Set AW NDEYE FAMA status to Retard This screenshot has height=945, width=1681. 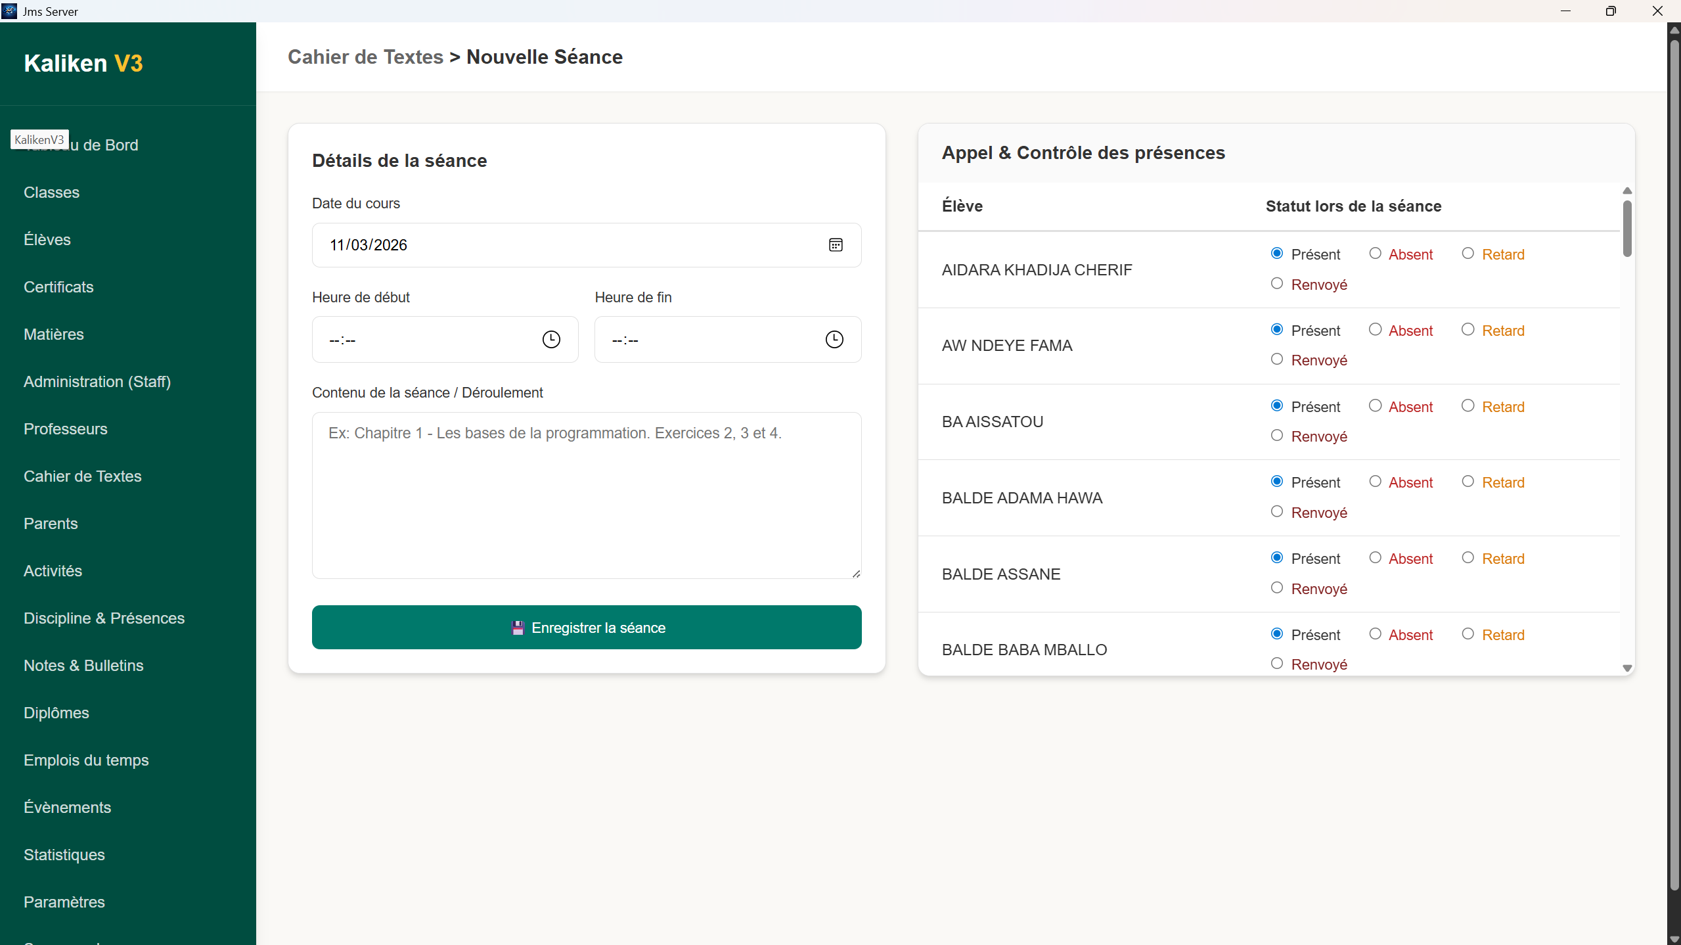(x=1468, y=330)
